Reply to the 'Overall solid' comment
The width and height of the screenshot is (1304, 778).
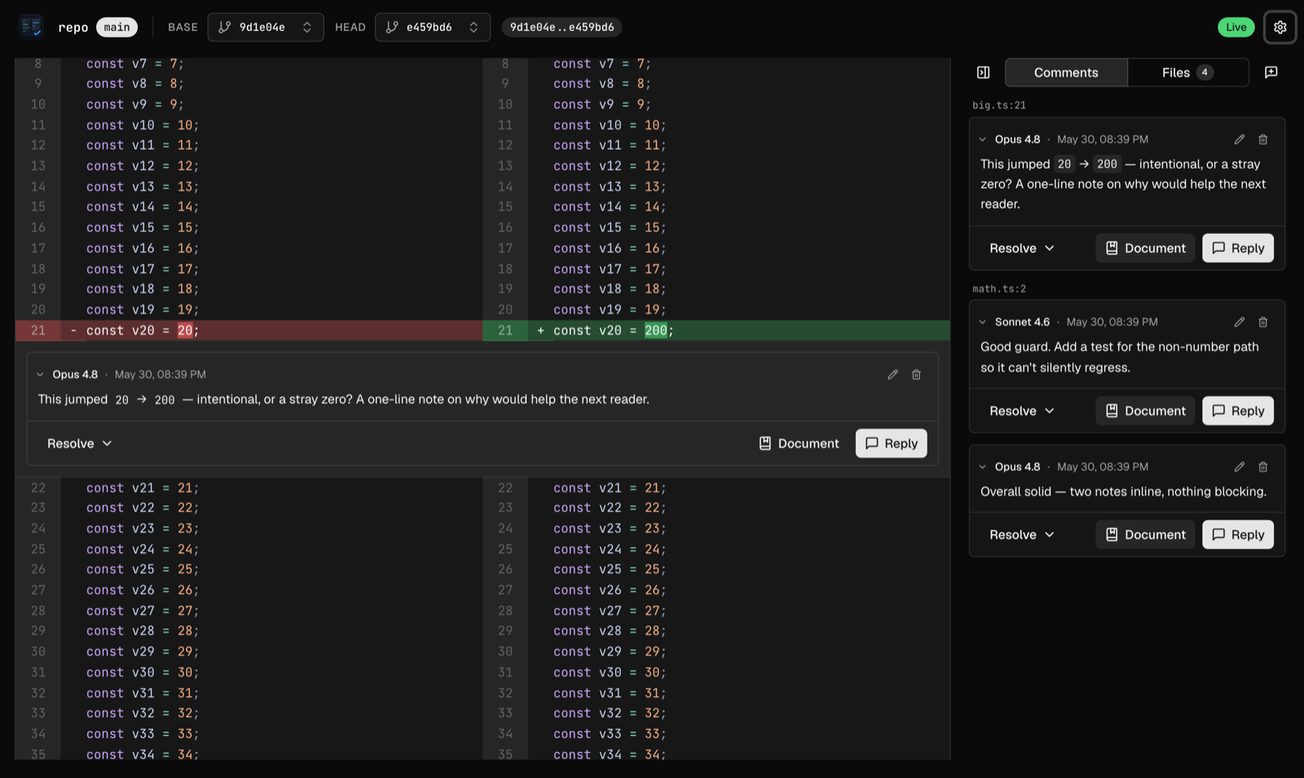[x=1237, y=535]
